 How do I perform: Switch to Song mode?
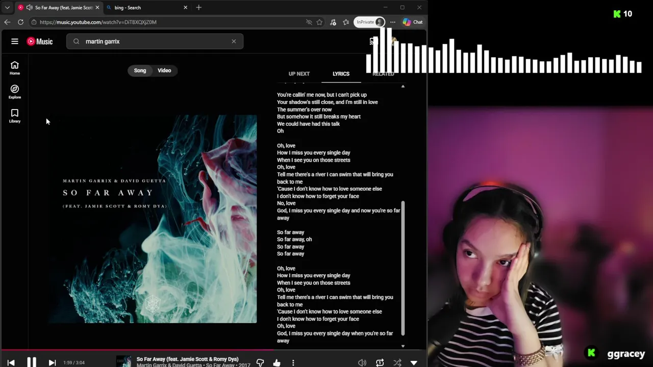click(x=140, y=70)
